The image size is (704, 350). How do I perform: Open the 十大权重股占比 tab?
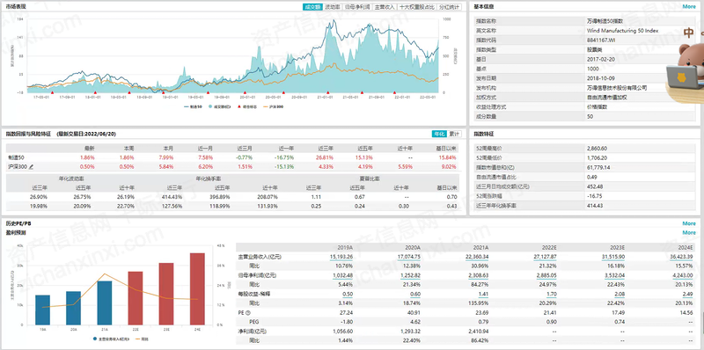coord(417,7)
